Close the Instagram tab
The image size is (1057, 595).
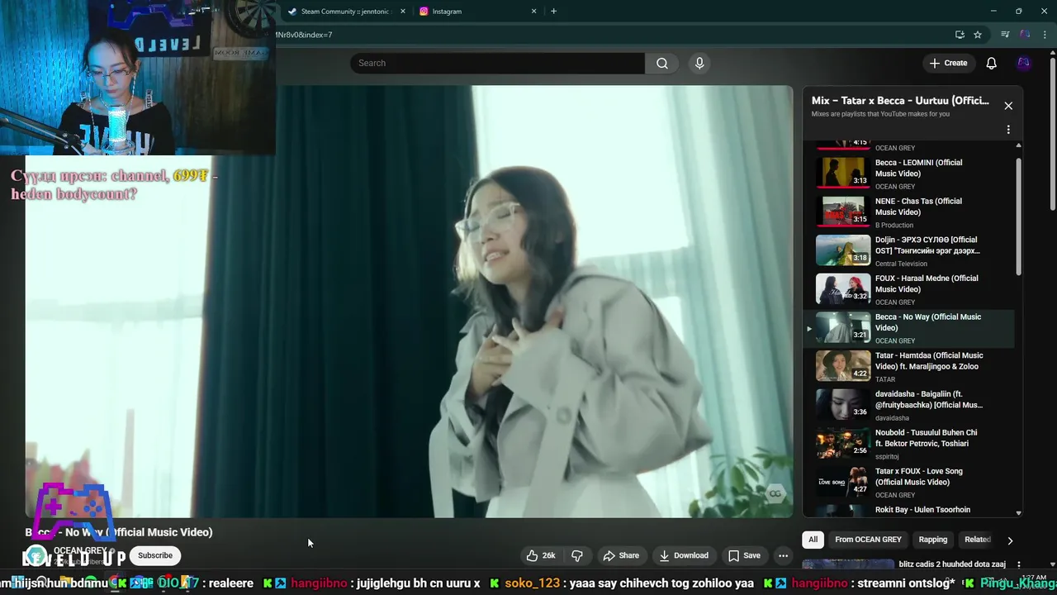[x=533, y=12]
